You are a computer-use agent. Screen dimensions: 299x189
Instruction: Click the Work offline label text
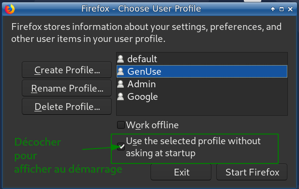[152, 125]
